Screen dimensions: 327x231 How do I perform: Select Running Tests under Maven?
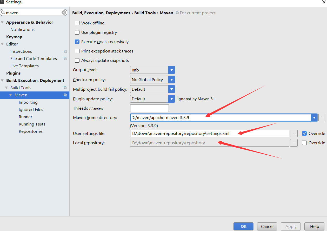pyautogui.click(x=32, y=124)
